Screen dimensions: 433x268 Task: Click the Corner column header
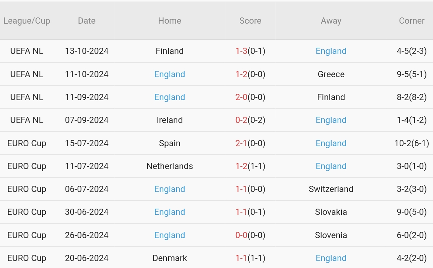[412, 21]
